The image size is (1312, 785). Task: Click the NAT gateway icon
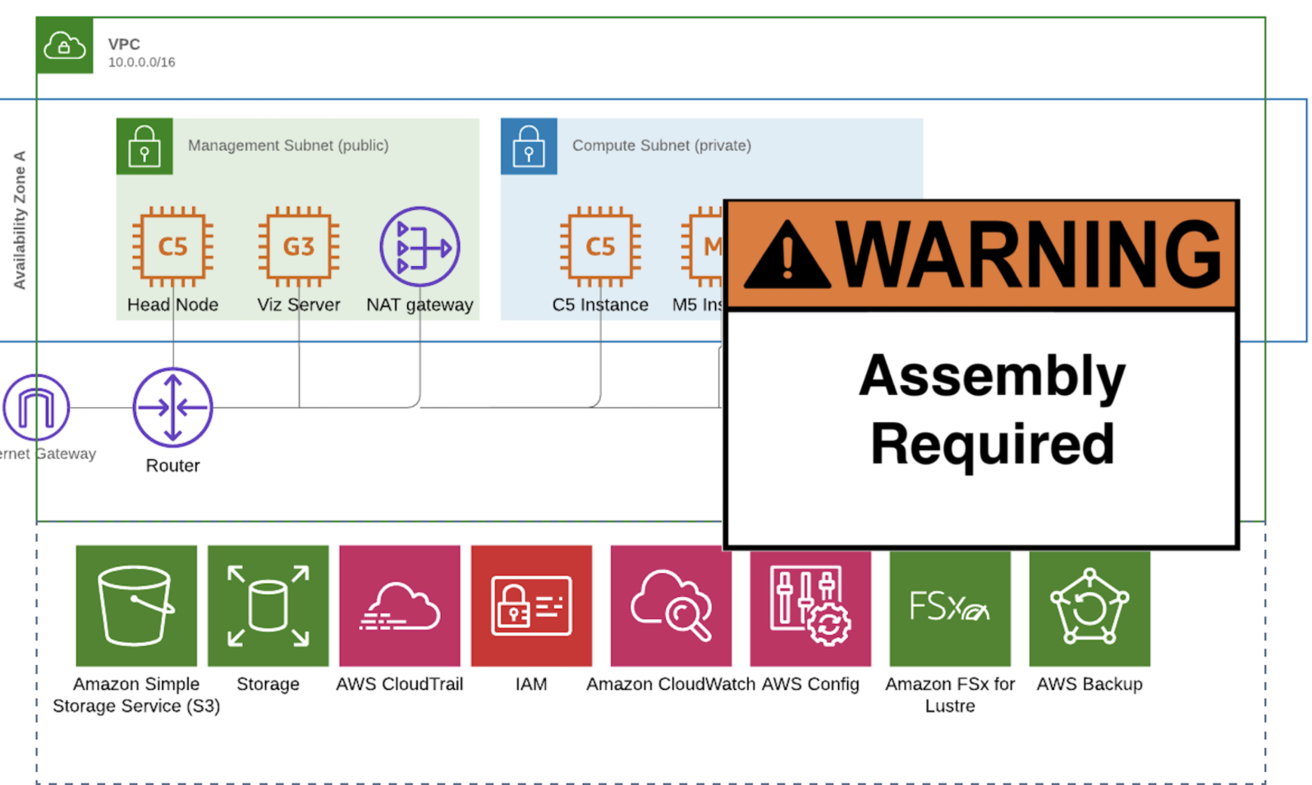pos(420,246)
